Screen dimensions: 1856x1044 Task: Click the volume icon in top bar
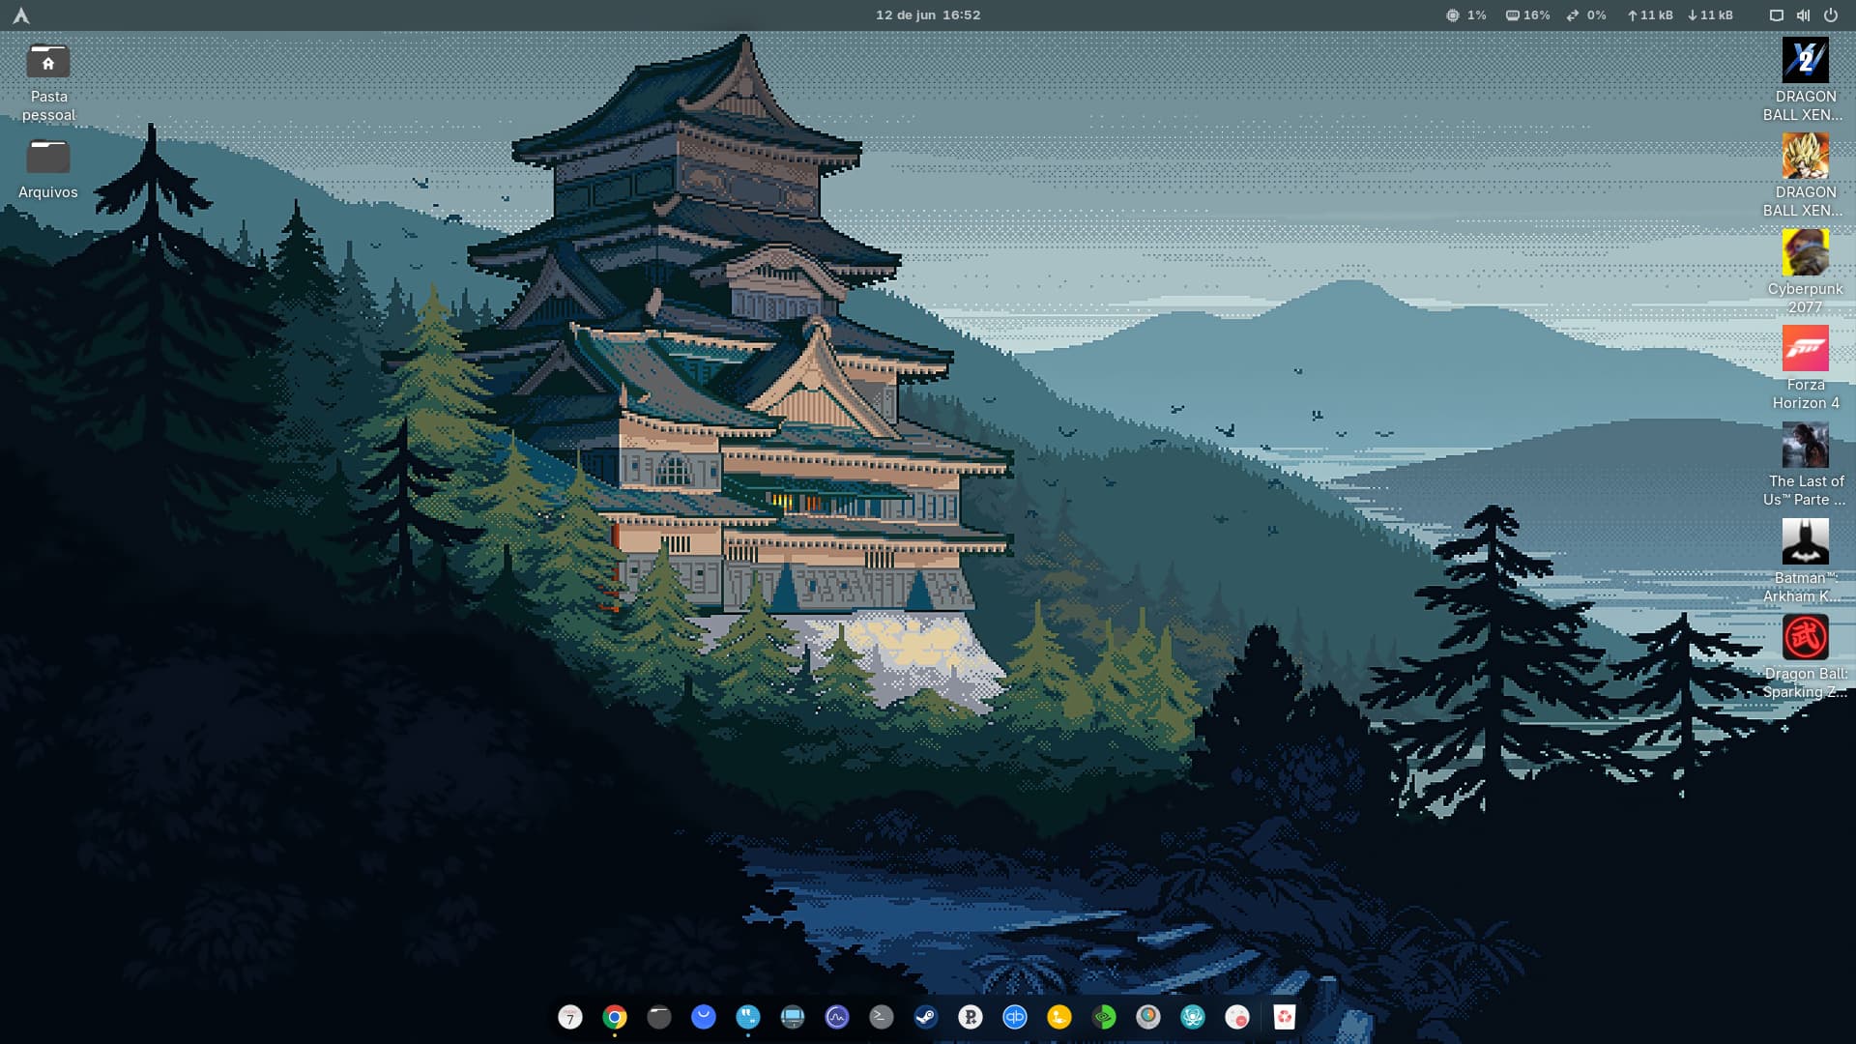pos(1803,15)
